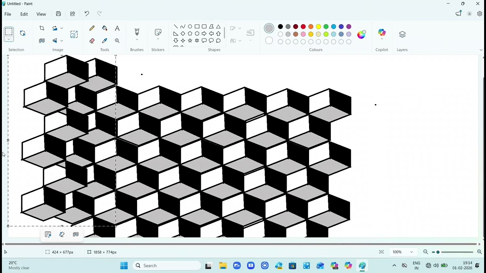This screenshot has width=486, height=273.
Task: Open the Edit menu
Action: 24,14
